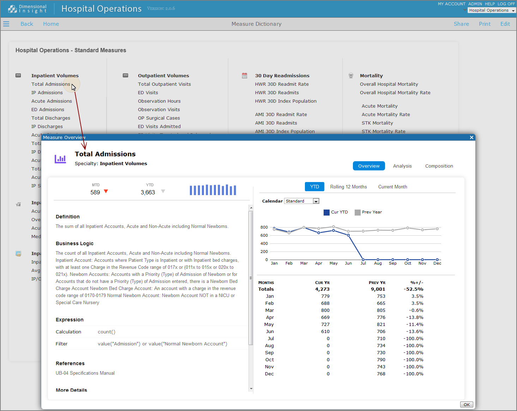Viewport: 517px width, 411px height.
Task: Click the Total Admissions bar chart icon
Action: point(60,159)
